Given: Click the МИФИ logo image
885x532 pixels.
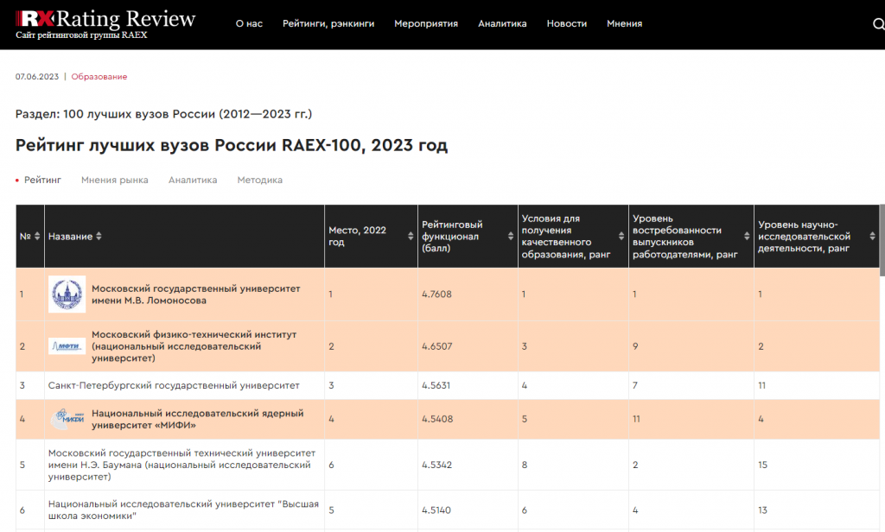Looking at the screenshot, I should pos(67,419).
